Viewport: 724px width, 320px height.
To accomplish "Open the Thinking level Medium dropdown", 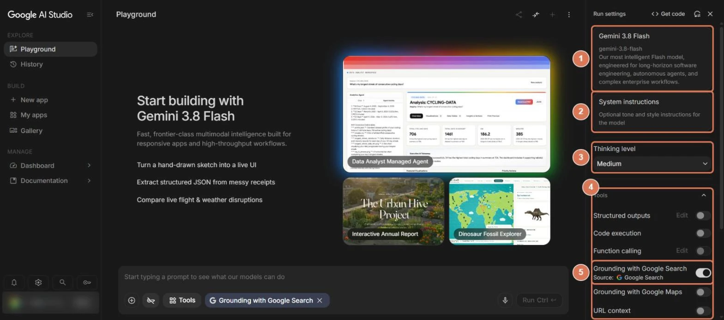I will point(652,163).
